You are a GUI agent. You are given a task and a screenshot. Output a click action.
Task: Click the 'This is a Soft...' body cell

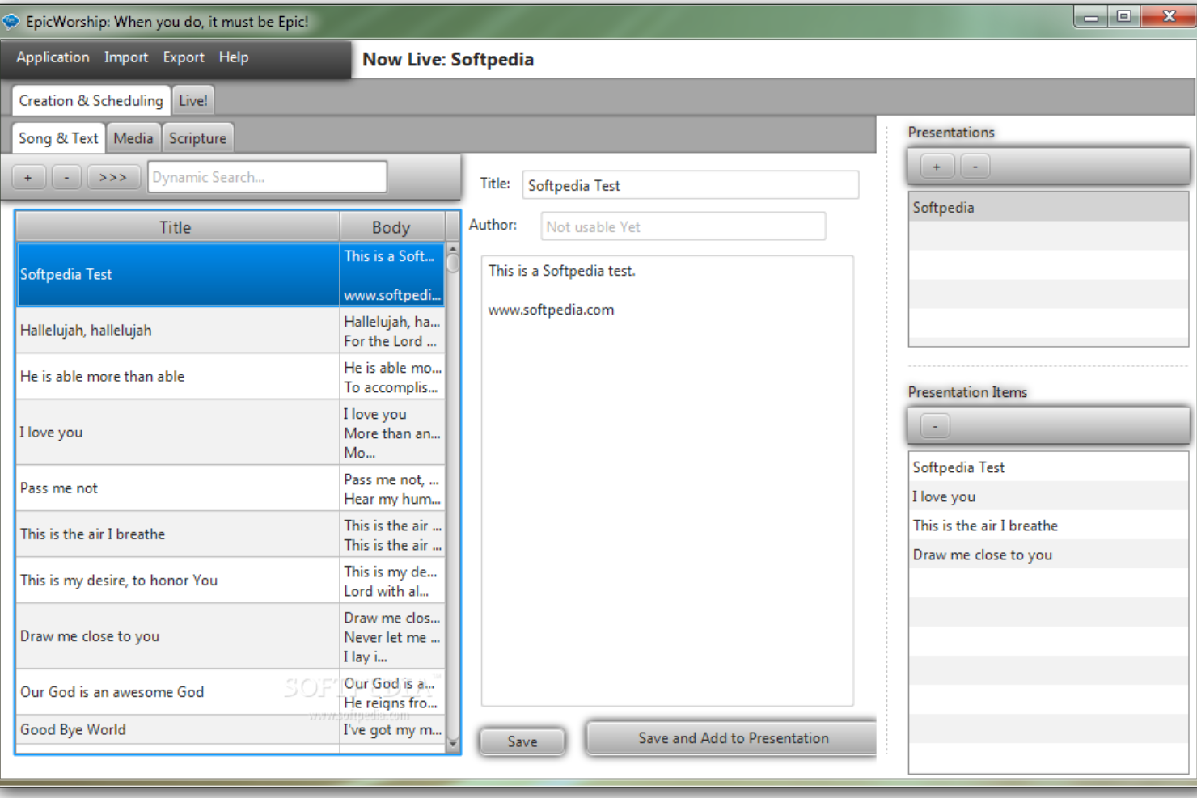(x=392, y=274)
